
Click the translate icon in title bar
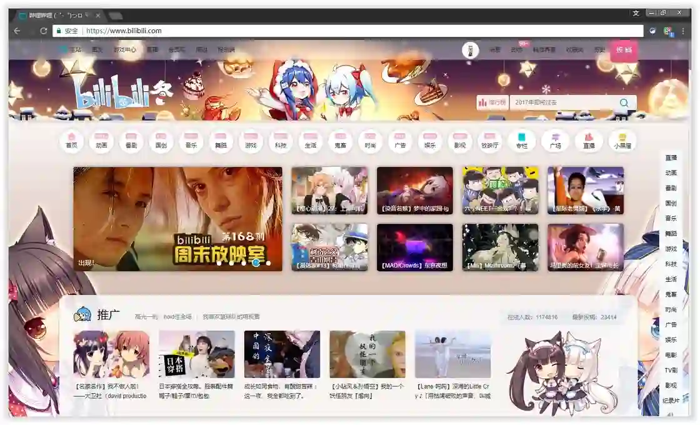(636, 13)
